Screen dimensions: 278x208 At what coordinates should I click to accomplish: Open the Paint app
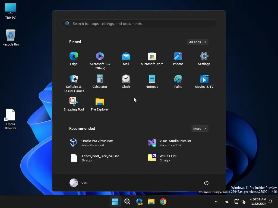(178, 82)
